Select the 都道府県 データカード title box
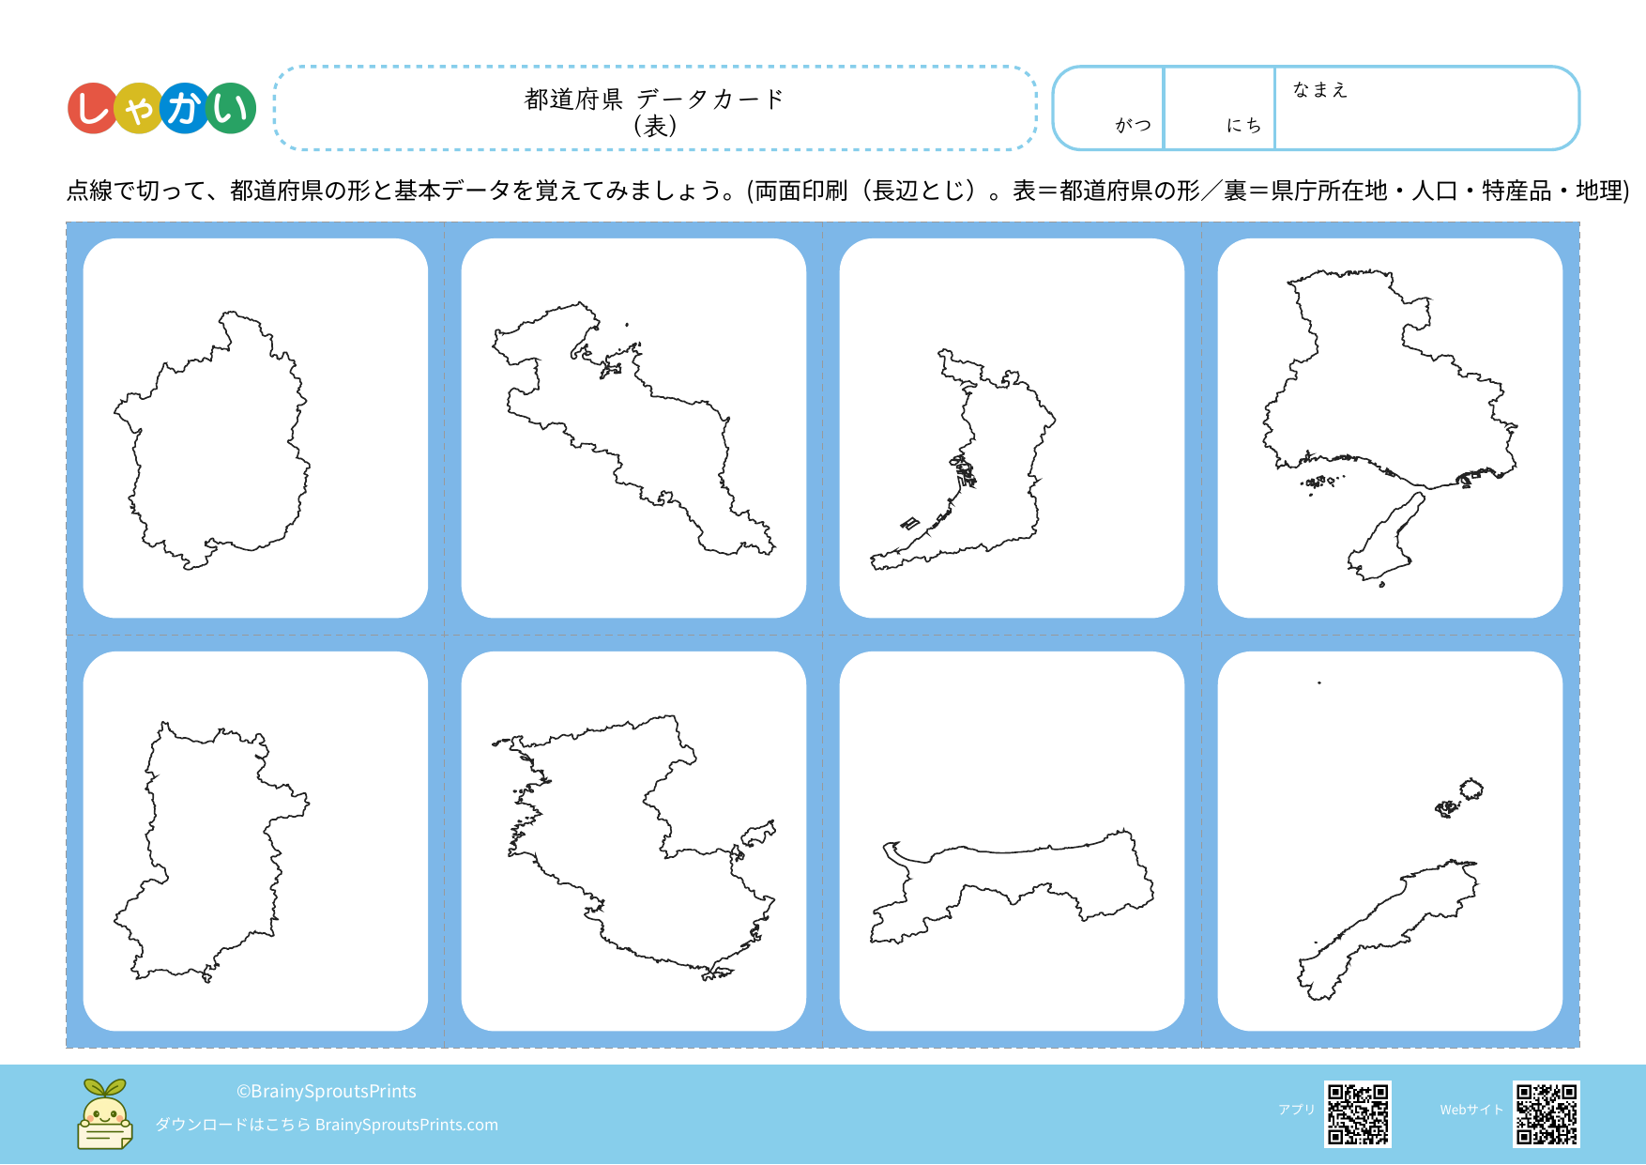The image size is (1646, 1165). click(x=655, y=109)
